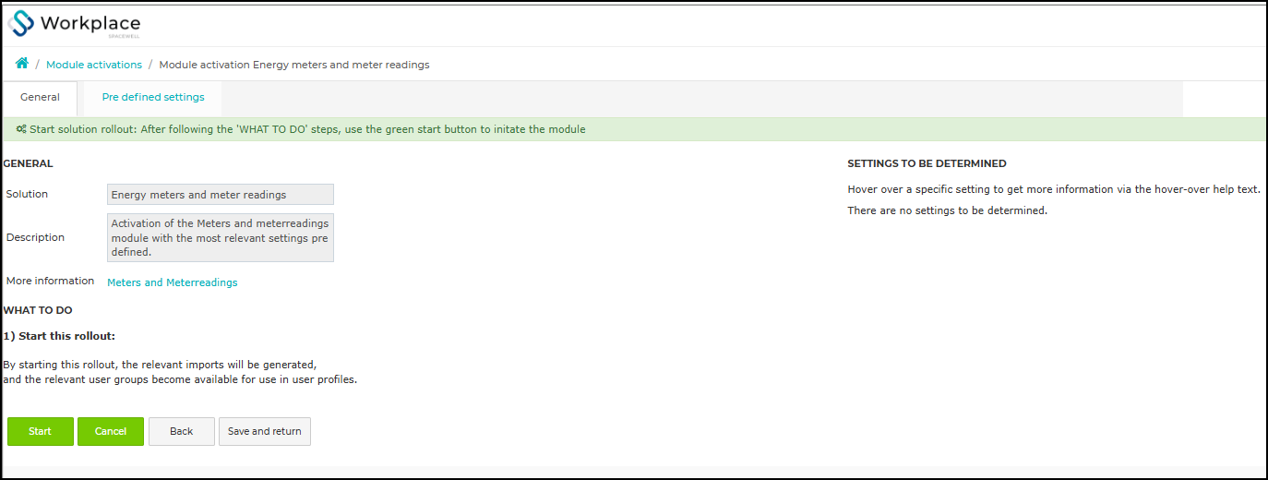
Task: Click the Solution field
Action: pyautogui.click(x=221, y=195)
